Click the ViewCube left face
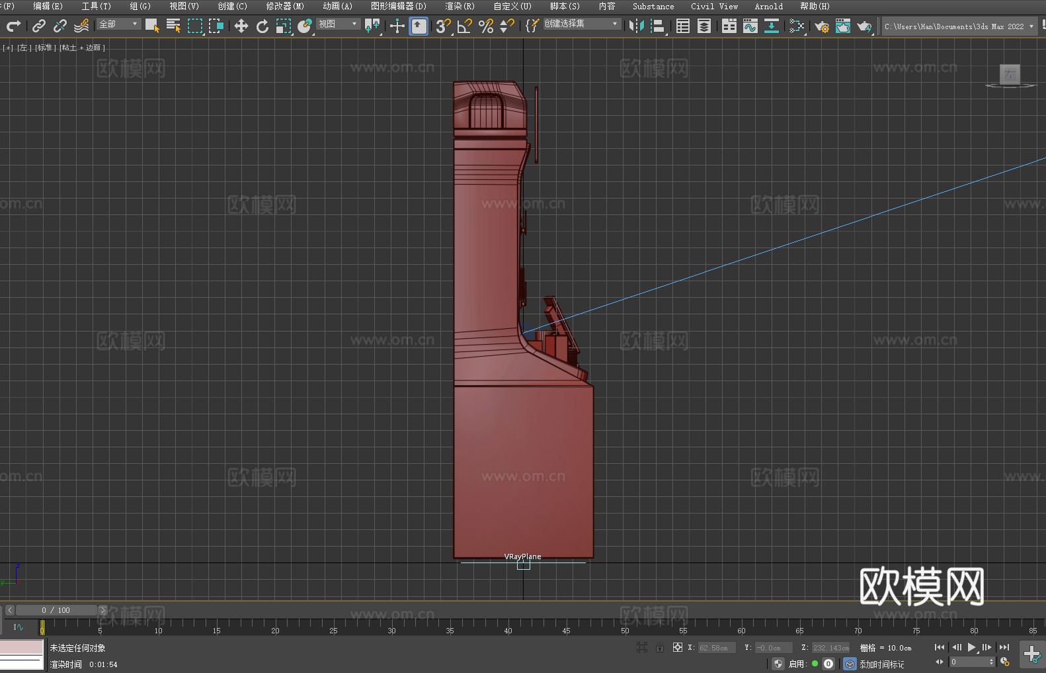Image resolution: width=1046 pixels, height=673 pixels. click(x=1010, y=74)
